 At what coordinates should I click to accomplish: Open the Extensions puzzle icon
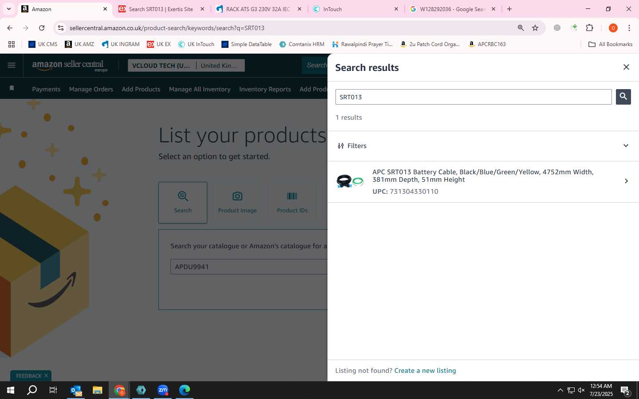pyautogui.click(x=590, y=28)
